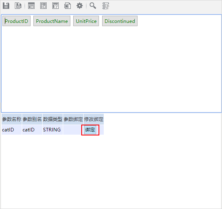222x209 pixels.
Task: Click the magnifying glass search icon
Action: click(x=93, y=6)
